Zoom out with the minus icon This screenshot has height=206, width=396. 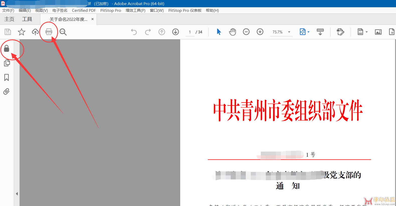click(x=246, y=32)
